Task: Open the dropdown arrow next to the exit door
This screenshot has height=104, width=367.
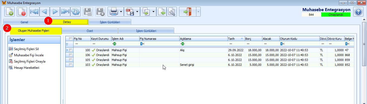Action: coord(198,12)
